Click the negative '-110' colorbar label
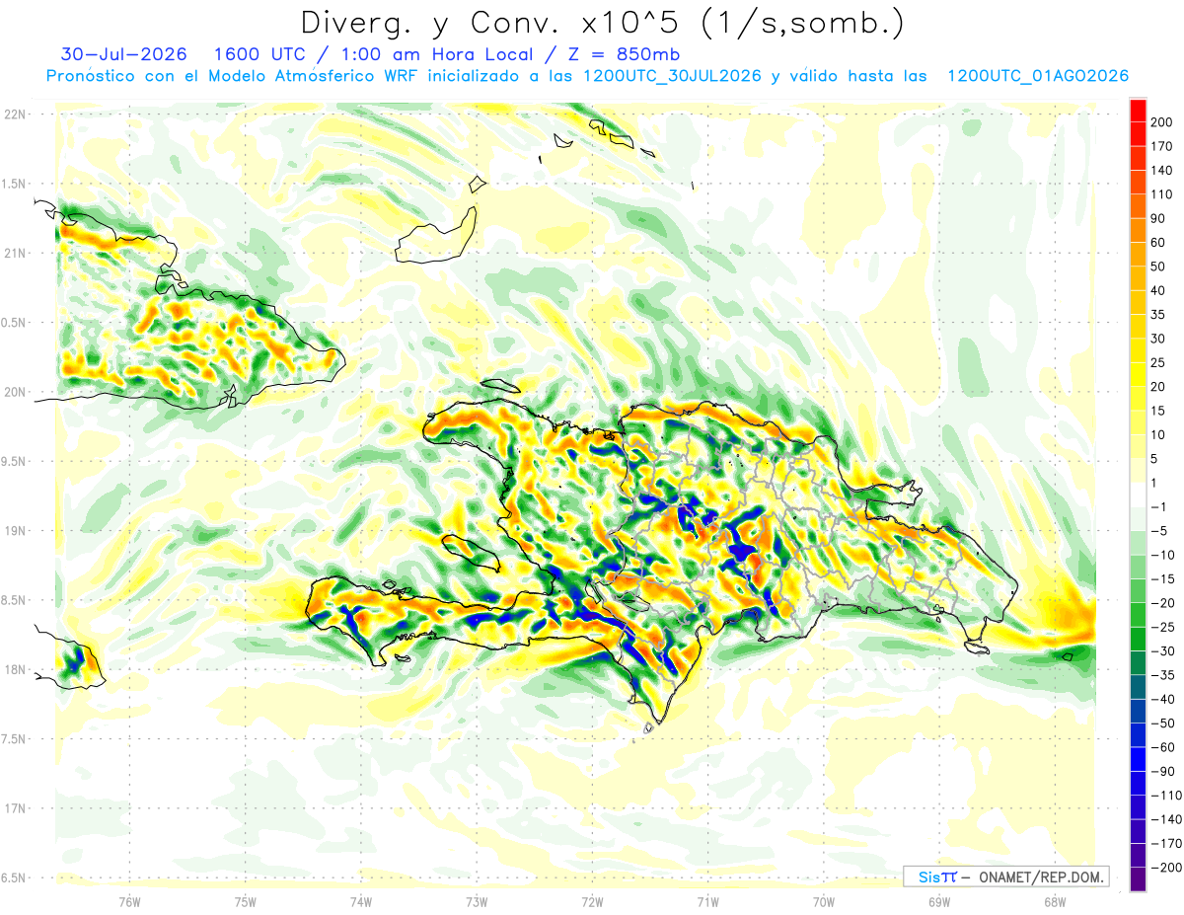 (x=1168, y=796)
